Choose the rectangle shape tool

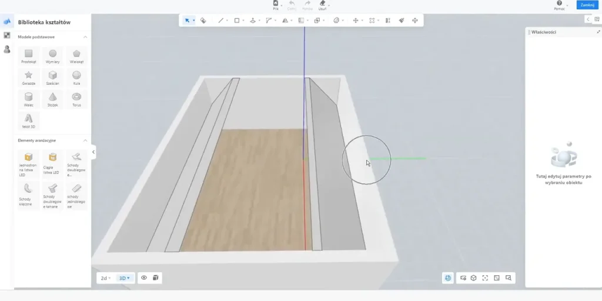tap(237, 21)
